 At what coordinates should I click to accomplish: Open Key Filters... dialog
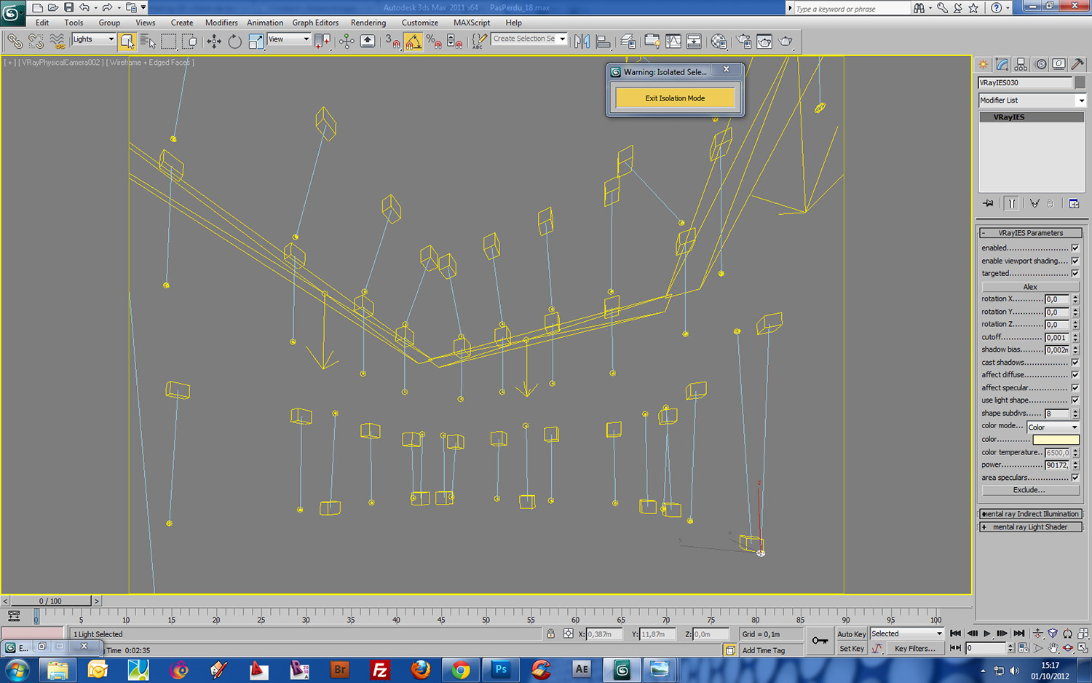point(914,649)
